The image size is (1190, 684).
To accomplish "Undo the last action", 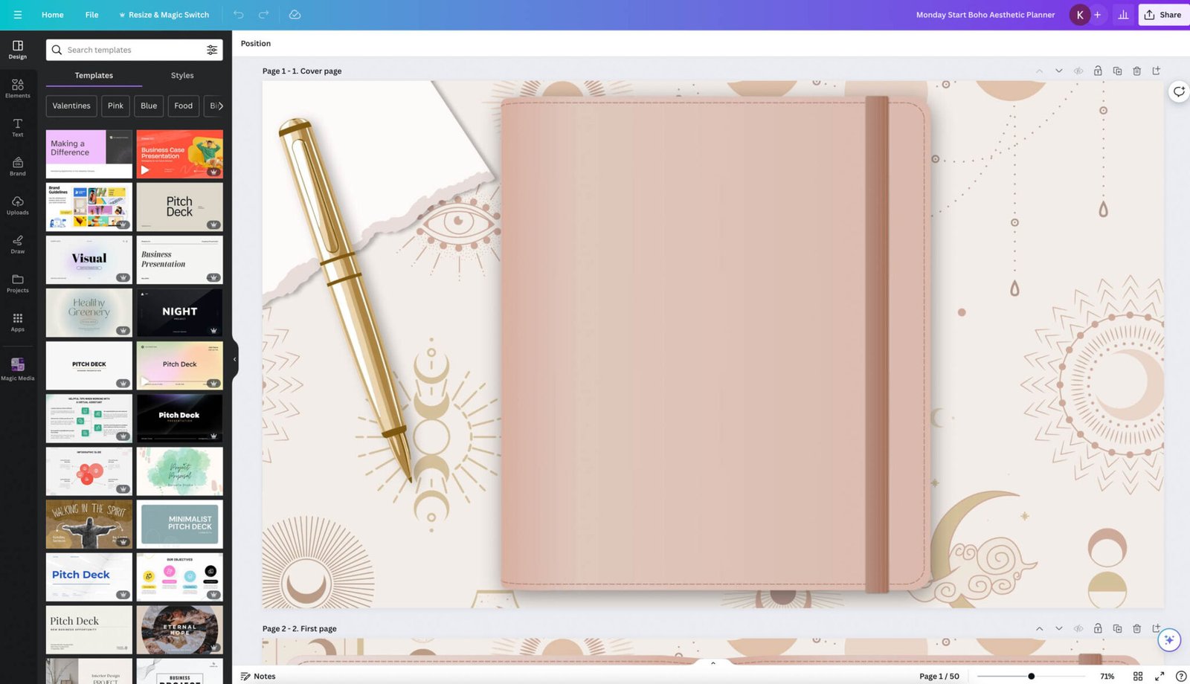I will pyautogui.click(x=239, y=15).
